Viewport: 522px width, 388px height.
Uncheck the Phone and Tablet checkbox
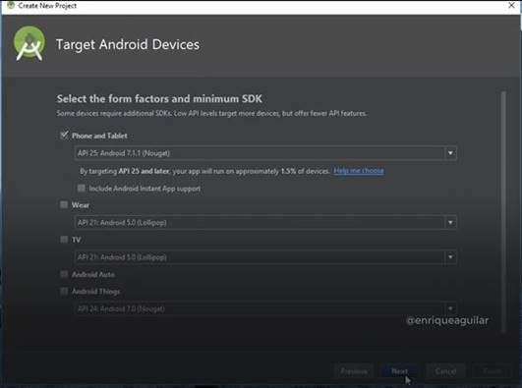(64, 136)
